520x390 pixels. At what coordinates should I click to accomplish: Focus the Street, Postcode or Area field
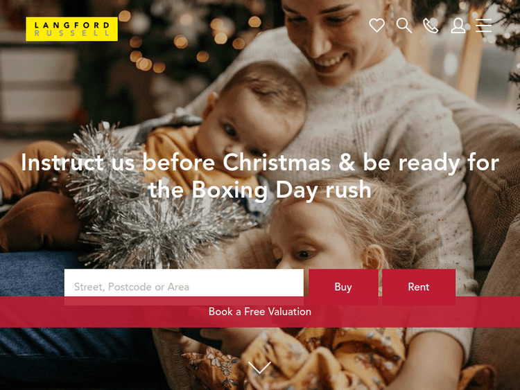coord(184,287)
